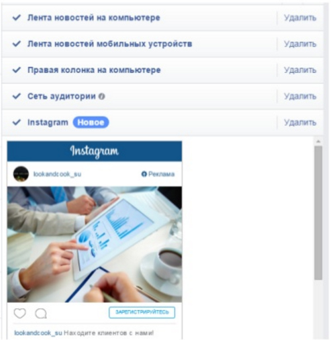Click the preview pane vertical scrollbar thumb
The height and width of the screenshot is (340, 331).
point(318,213)
